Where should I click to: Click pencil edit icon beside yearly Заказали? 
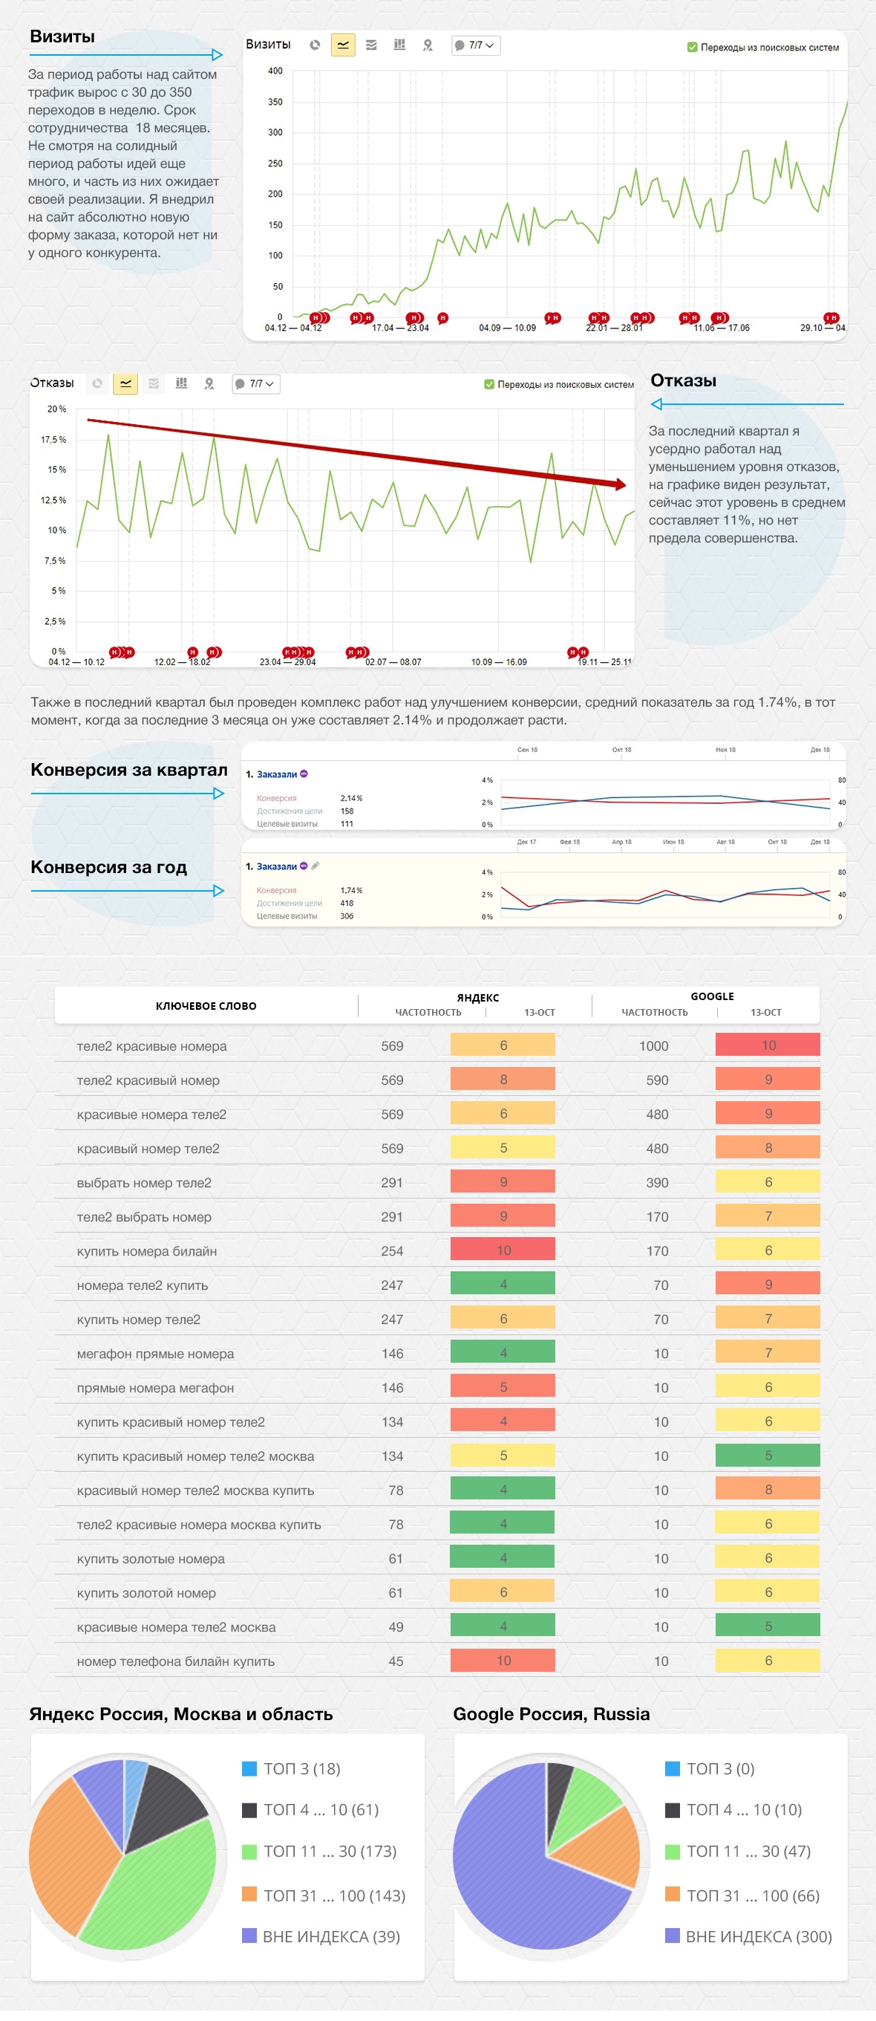[x=315, y=866]
